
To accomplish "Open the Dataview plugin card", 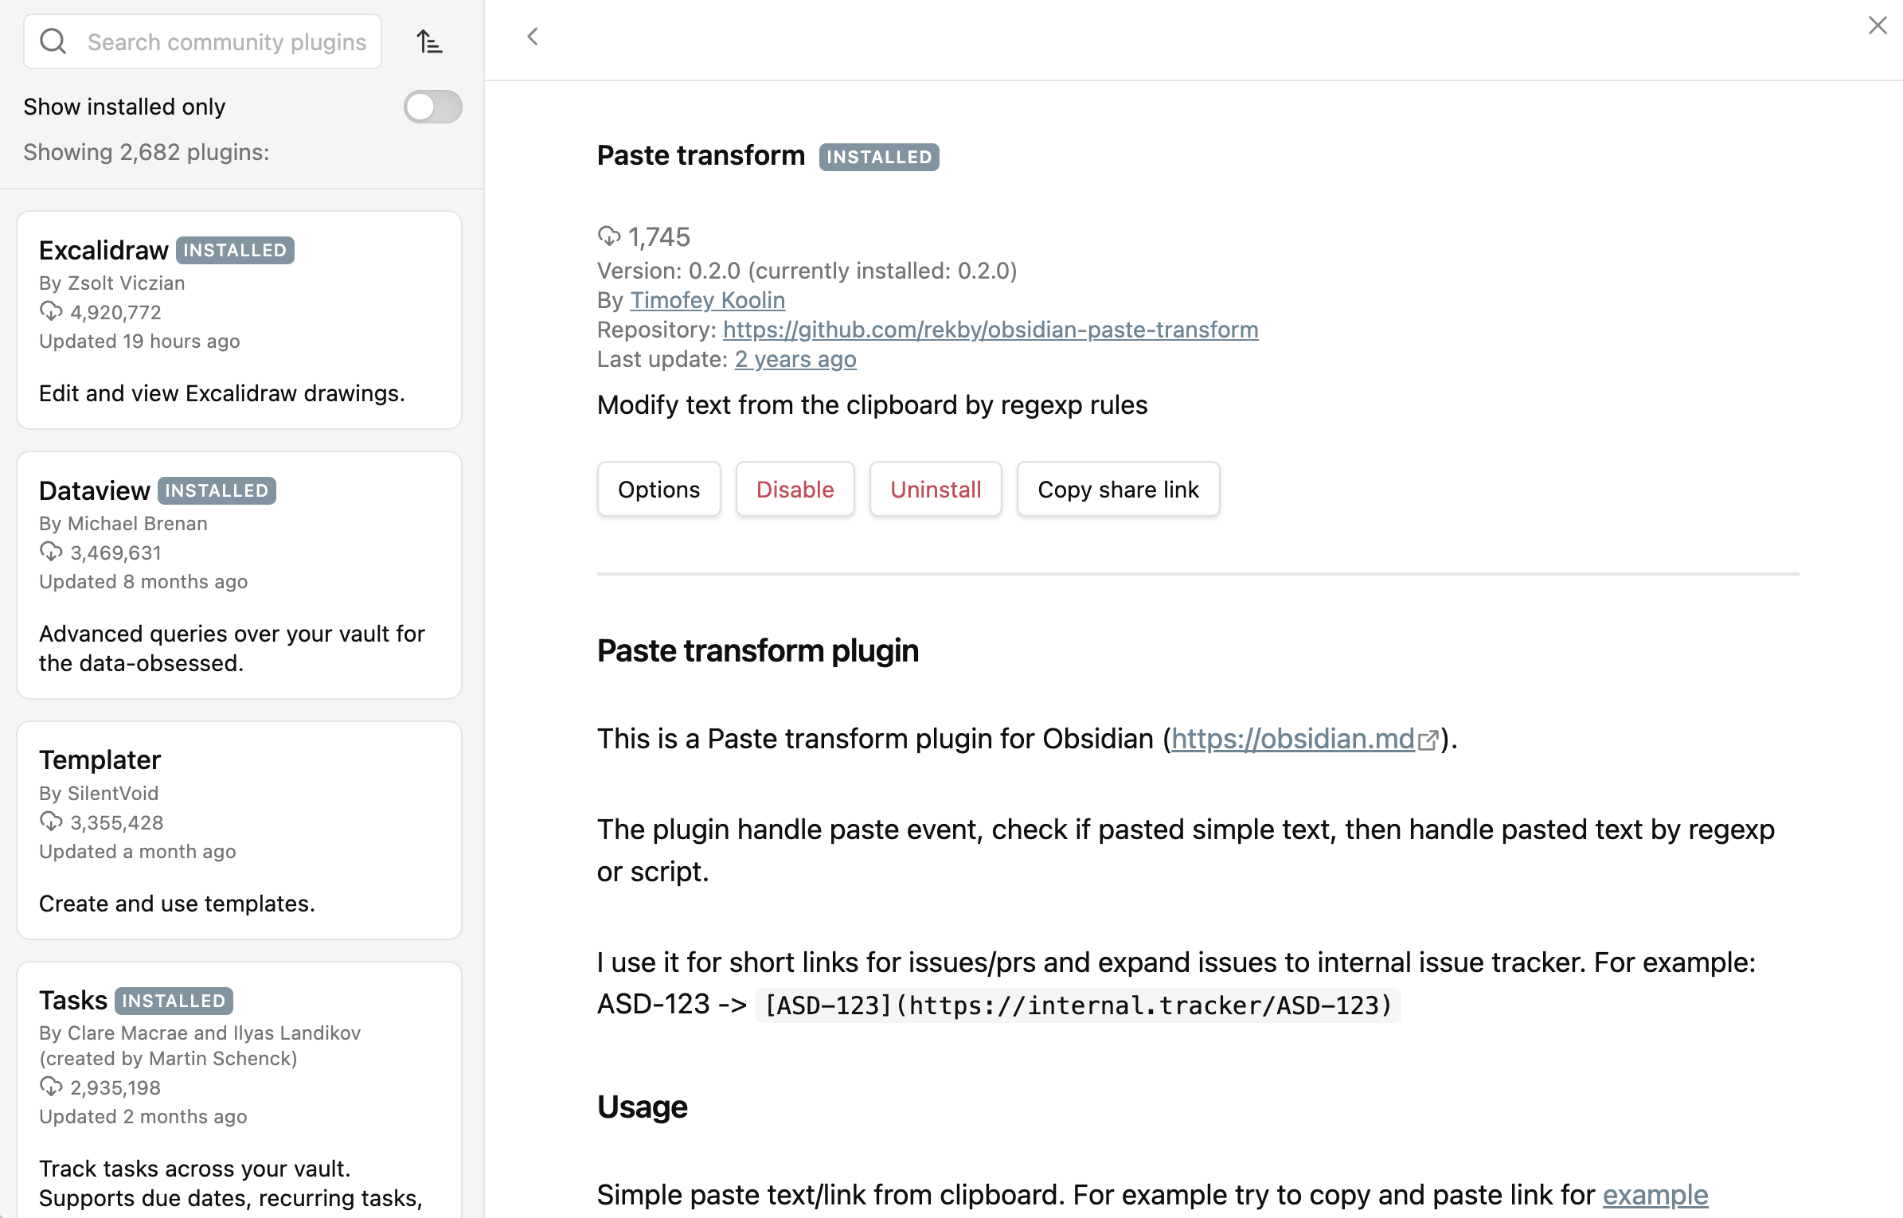I will 239,575.
